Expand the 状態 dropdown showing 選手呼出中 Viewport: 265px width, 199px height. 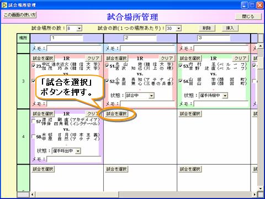(78, 151)
